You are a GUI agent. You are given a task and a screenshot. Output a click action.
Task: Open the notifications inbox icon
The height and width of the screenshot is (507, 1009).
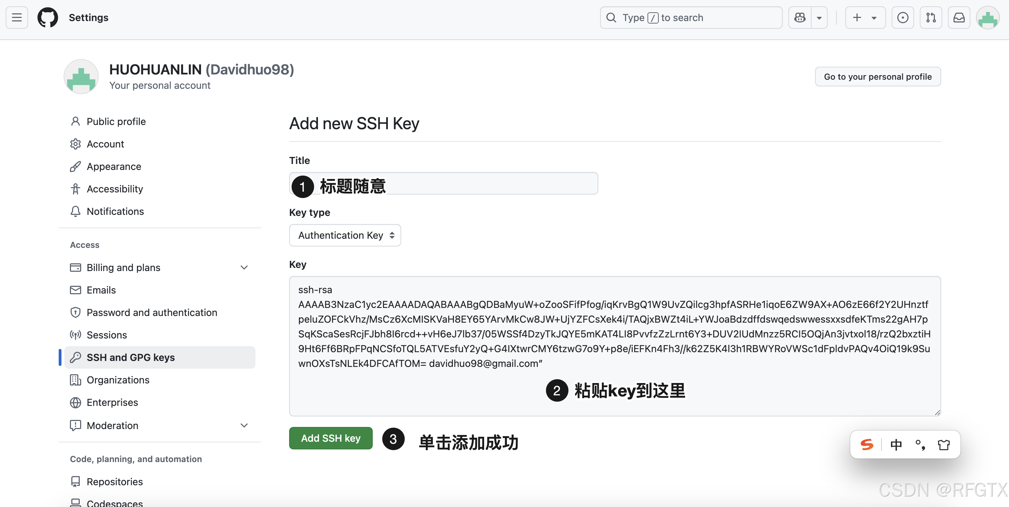click(x=959, y=18)
